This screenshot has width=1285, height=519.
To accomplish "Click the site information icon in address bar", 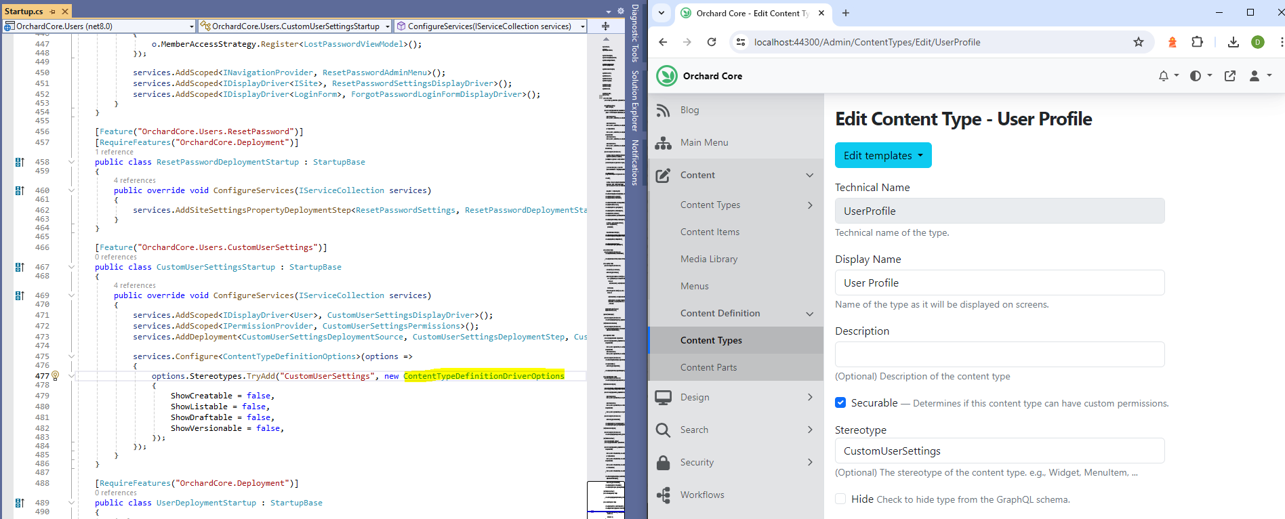I will pyautogui.click(x=741, y=42).
